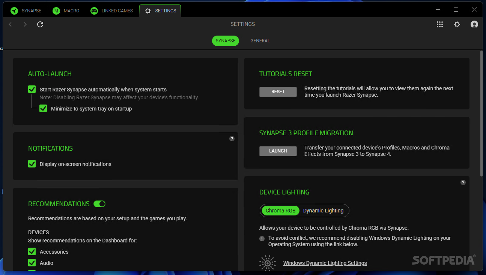Viewport: 486px width, 275px height.
Task: Click the DEVICES subsection label
Action: pos(39,232)
